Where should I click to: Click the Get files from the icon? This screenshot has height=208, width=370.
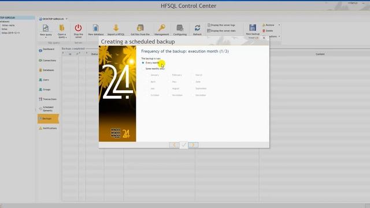pos(140,28)
